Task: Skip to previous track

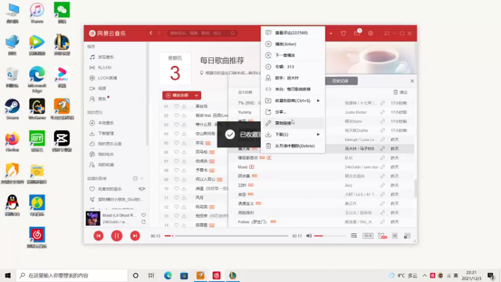Action: [x=98, y=236]
